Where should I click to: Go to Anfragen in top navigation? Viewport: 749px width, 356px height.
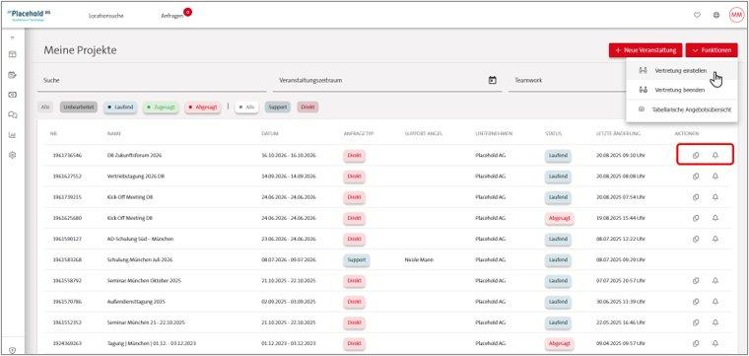coord(172,16)
